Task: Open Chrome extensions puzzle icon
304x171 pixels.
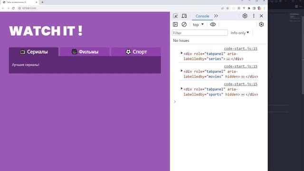Action: pos(249,8)
